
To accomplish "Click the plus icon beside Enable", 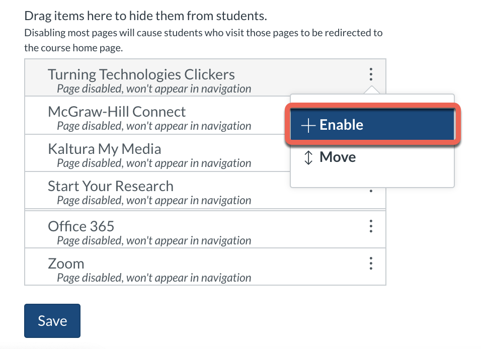I will [x=308, y=125].
